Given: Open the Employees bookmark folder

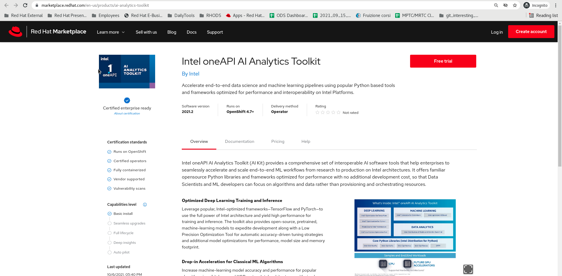Looking at the screenshot, I should [x=105, y=16].
